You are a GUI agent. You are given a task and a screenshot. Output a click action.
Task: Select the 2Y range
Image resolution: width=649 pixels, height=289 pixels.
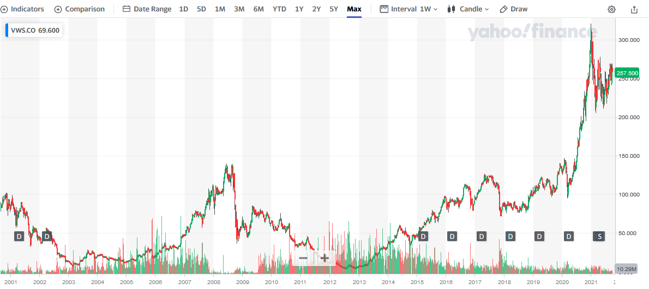(x=316, y=9)
